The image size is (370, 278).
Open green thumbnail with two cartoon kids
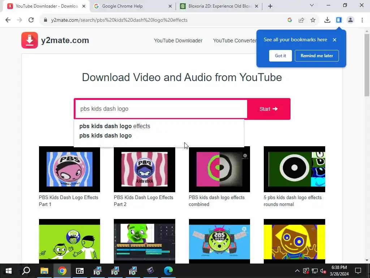coord(69,241)
